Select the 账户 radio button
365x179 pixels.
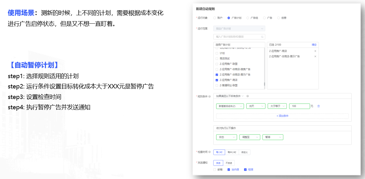pyautogui.click(x=214, y=18)
